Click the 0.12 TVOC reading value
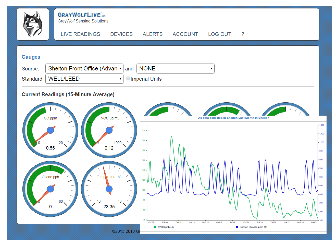 pos(109,148)
